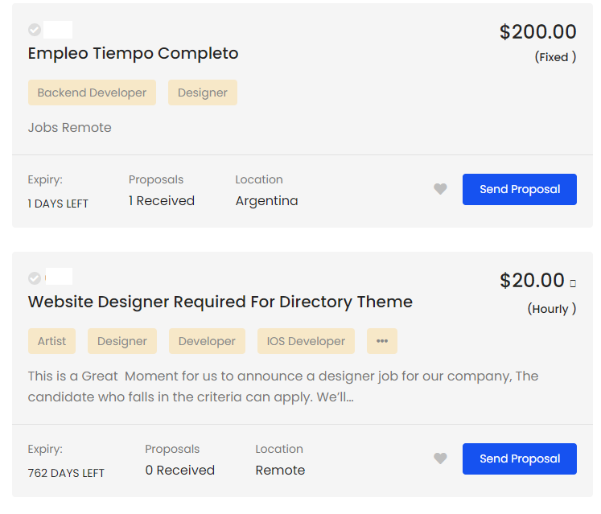Click verified checkmark icon on Website Designer job

(35, 278)
